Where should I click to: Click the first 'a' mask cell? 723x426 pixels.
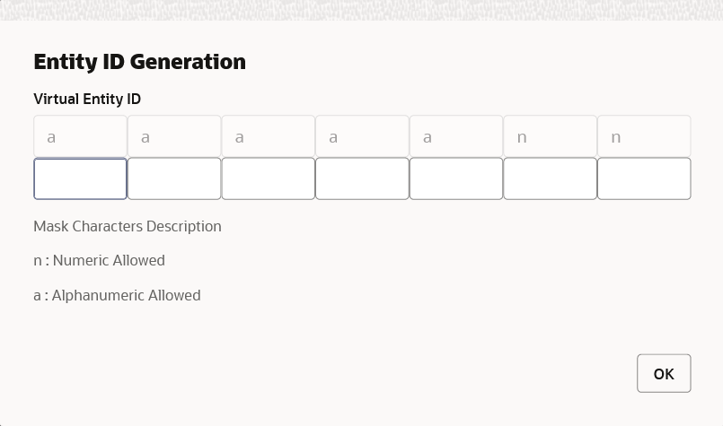point(80,137)
